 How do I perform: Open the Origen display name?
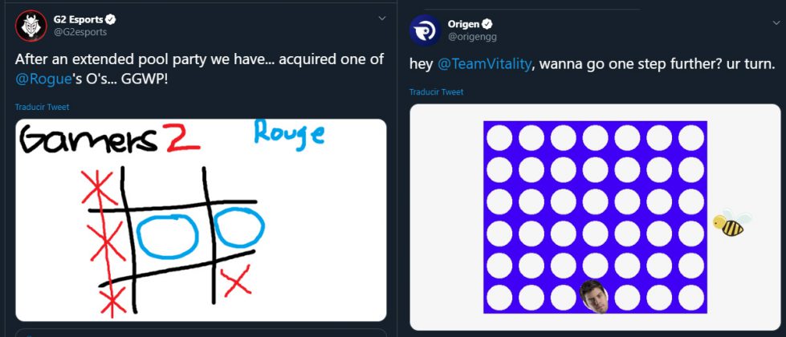(463, 24)
